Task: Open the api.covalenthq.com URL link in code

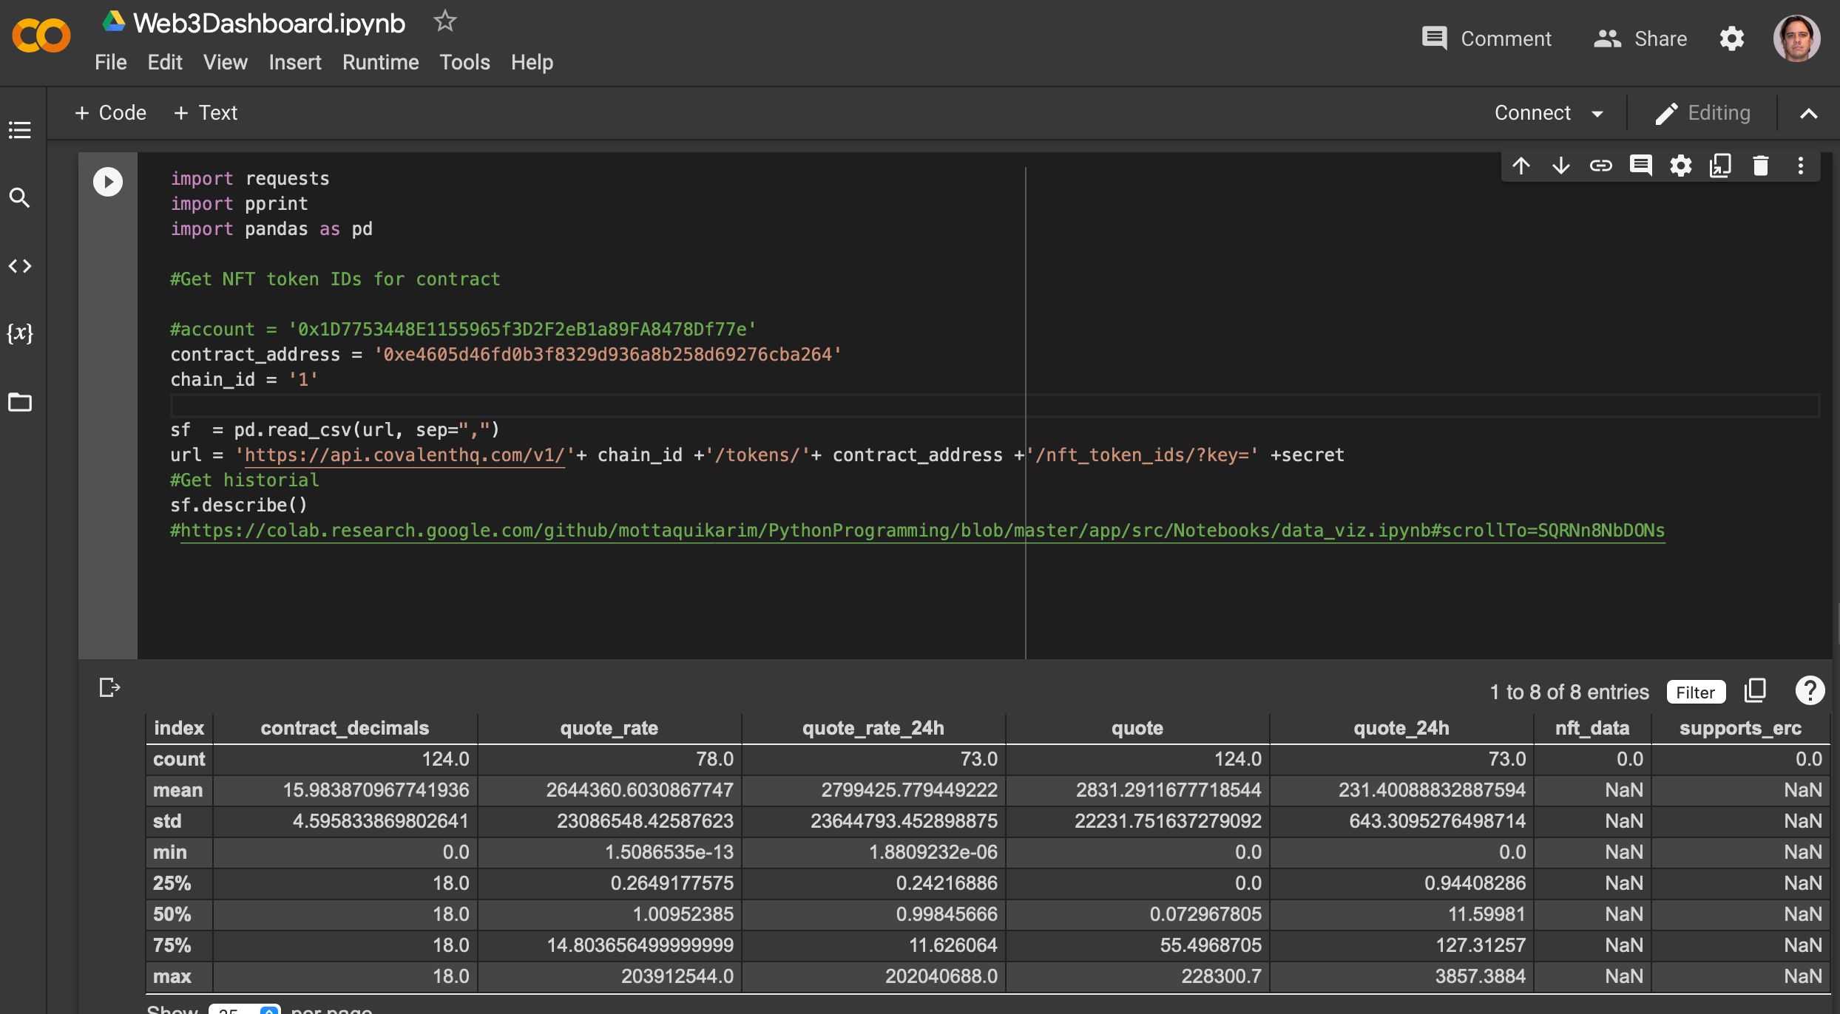Action: [x=405, y=455]
